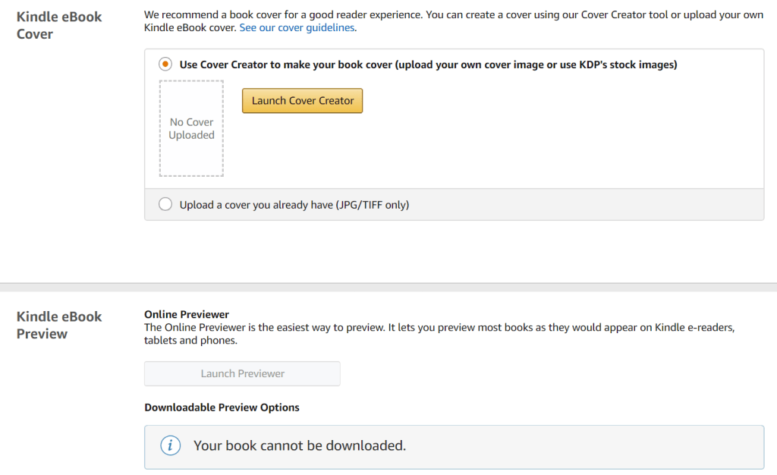Click the Downloadable Preview Options subheading

(x=222, y=407)
